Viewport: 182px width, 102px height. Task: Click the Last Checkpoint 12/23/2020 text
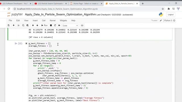(x=109, y=15)
